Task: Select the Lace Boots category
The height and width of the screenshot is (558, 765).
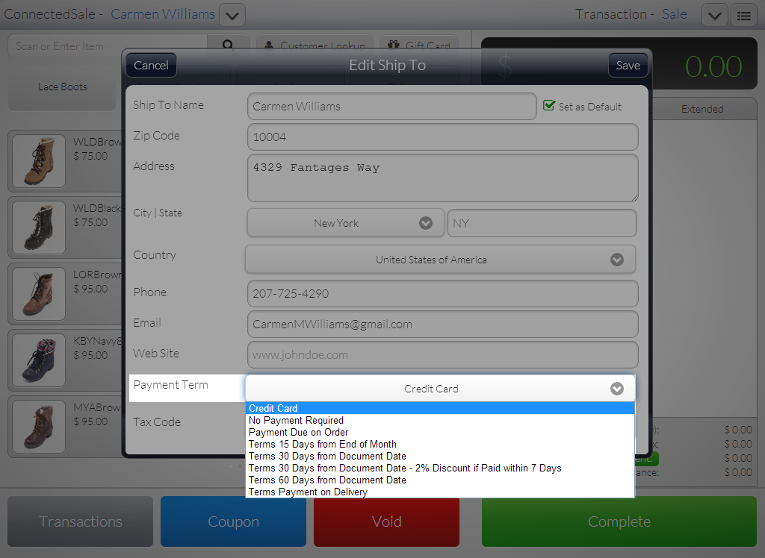Action: (x=63, y=87)
